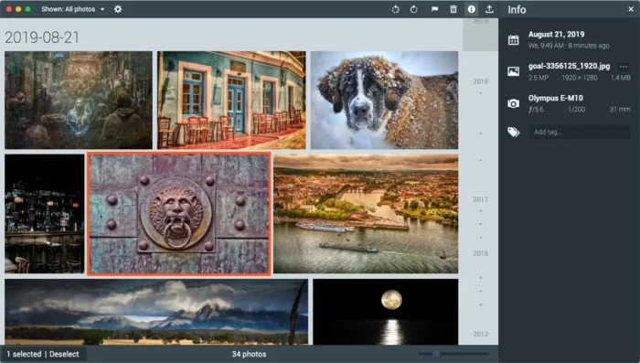Click the calendar date icon in Info panel
This screenshot has width=640, height=363.
coord(513,39)
